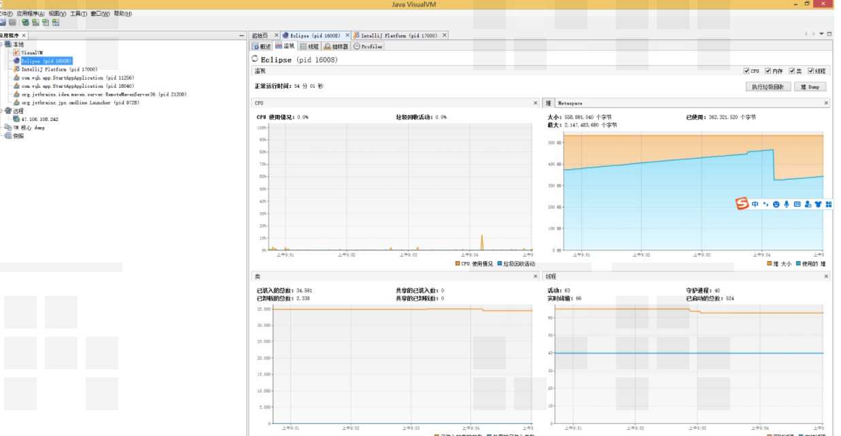Close the 线程 (Threads) chart panel
Screen dimensions: 841x436
pyautogui.click(x=826, y=277)
